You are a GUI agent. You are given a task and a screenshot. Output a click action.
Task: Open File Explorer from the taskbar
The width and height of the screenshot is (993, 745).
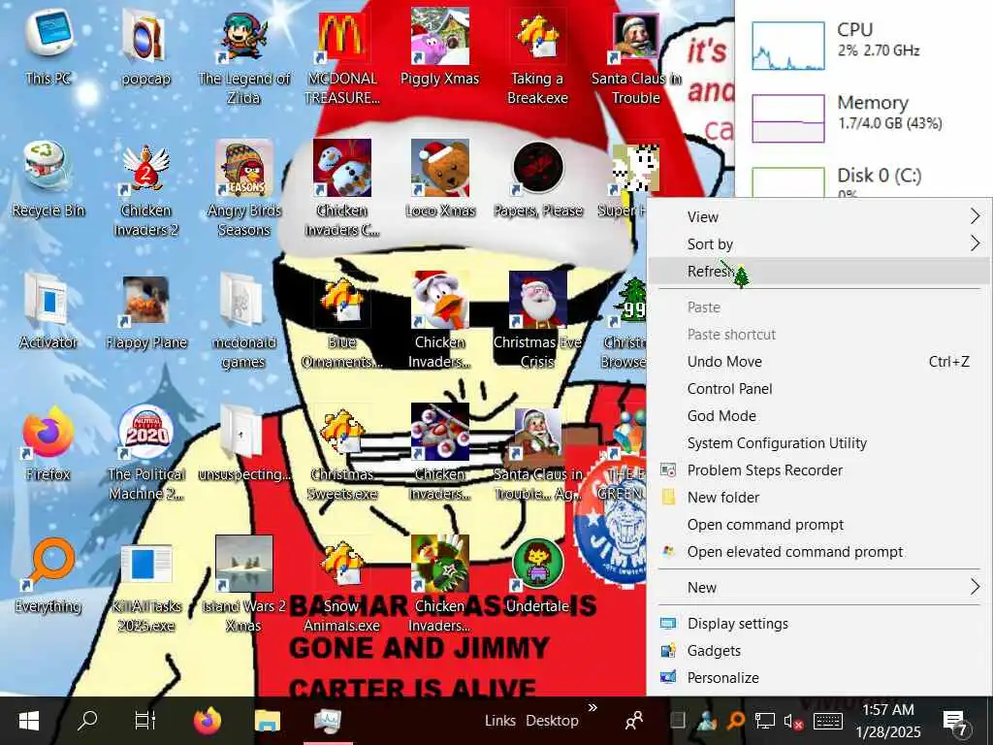coord(268,721)
